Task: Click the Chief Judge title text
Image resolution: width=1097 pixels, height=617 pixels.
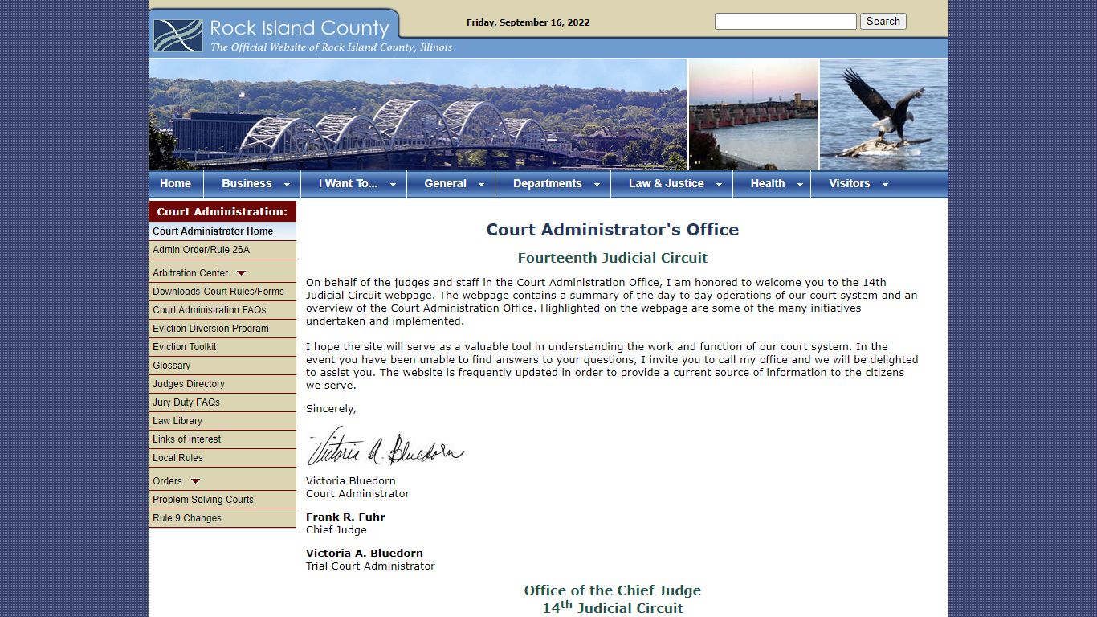Action: click(x=336, y=529)
